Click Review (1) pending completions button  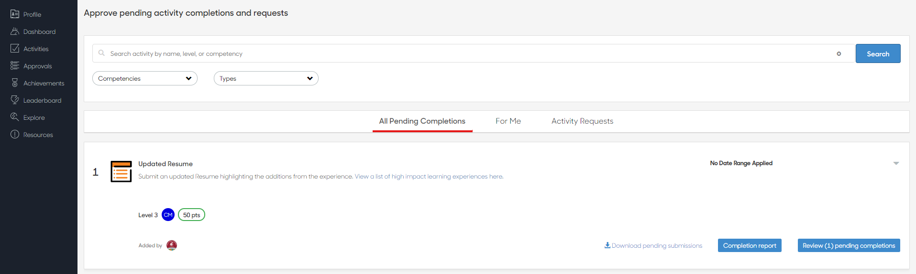tap(849, 245)
